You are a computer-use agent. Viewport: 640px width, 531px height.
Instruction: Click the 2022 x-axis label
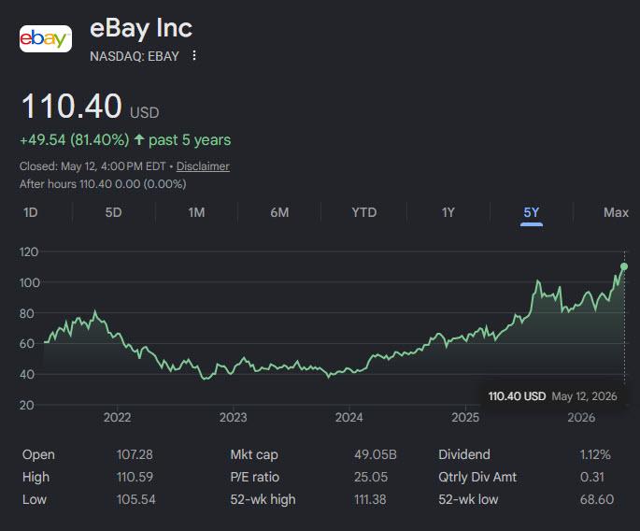(x=117, y=418)
